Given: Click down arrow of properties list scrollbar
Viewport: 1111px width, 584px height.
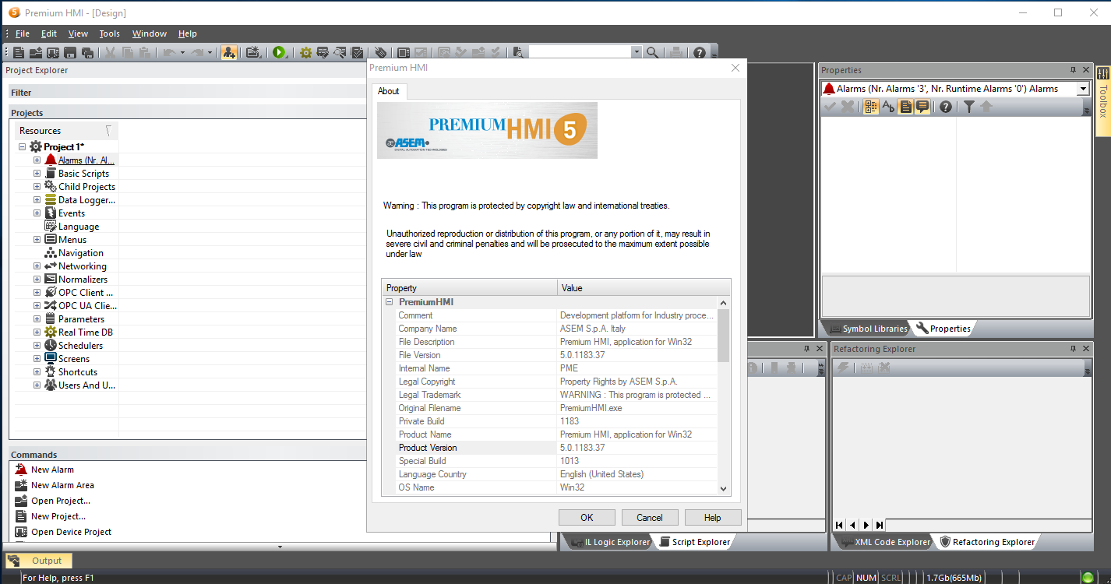Looking at the screenshot, I should click(723, 488).
